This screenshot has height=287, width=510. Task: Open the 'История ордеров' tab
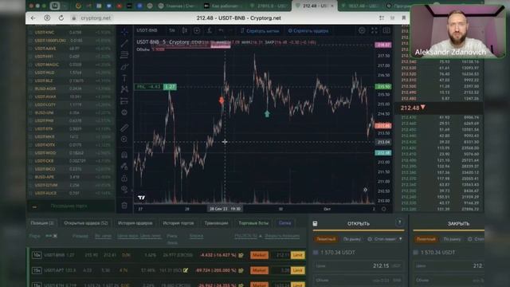(135, 223)
